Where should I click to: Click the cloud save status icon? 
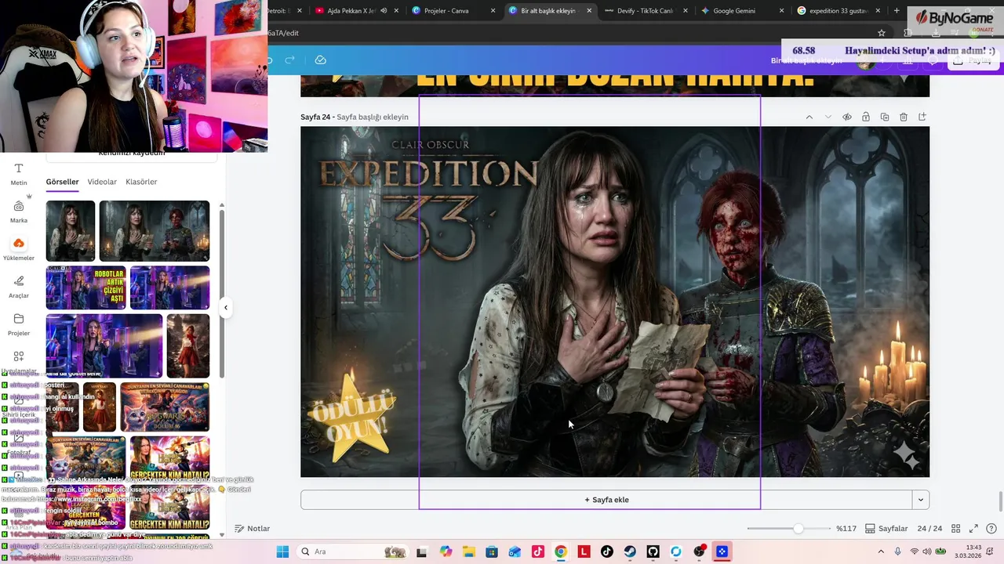[x=320, y=60]
